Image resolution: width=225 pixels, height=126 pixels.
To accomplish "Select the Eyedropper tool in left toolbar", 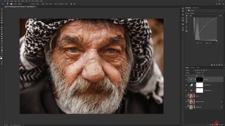I will pyautogui.click(x=2, y=20).
